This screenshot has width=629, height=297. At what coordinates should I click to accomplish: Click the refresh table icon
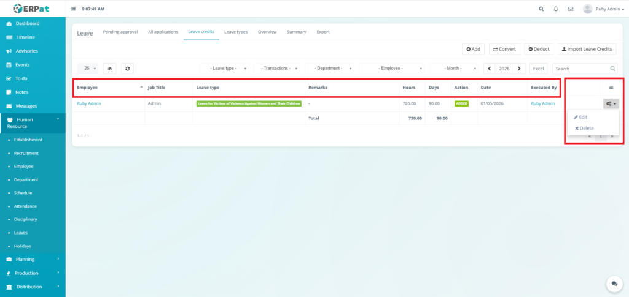coord(127,69)
